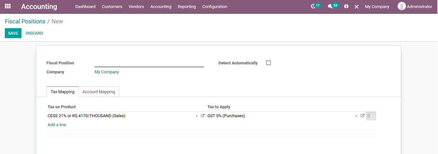Screen dimensions: 438x154
Task: Click the Detect Automatically label
Action: coord(238,63)
